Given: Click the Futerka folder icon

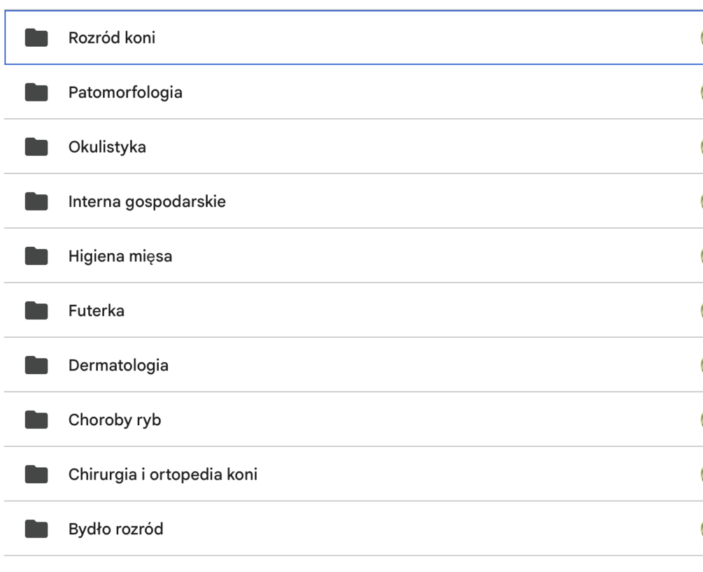Looking at the screenshot, I should pyautogui.click(x=36, y=310).
